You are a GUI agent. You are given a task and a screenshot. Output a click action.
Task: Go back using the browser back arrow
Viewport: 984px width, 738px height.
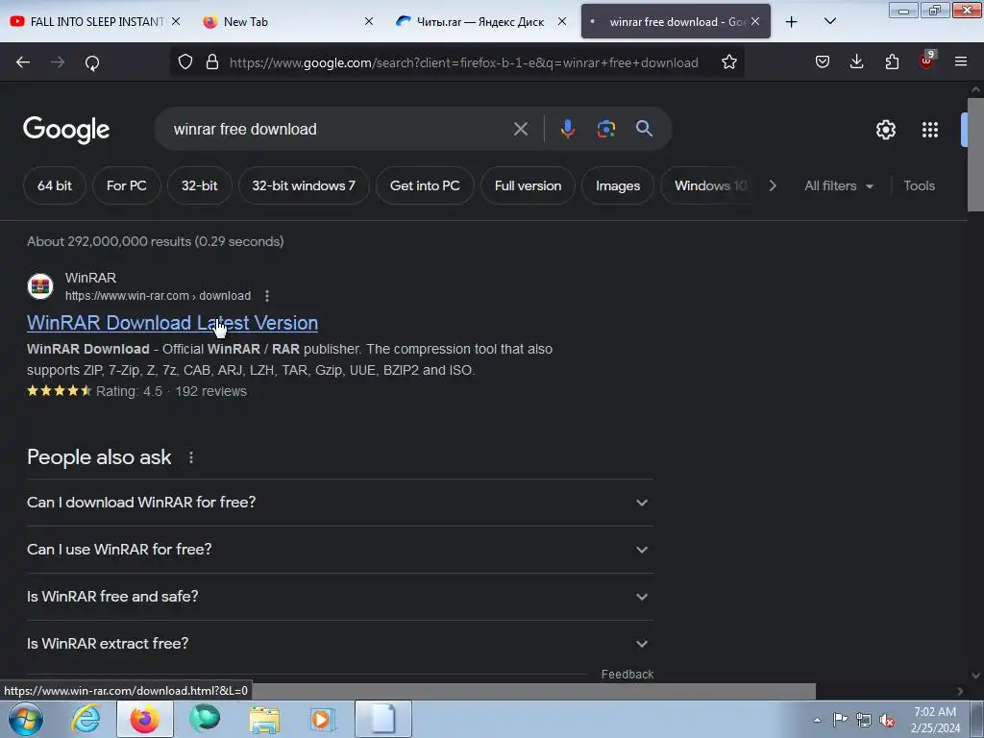tap(23, 62)
